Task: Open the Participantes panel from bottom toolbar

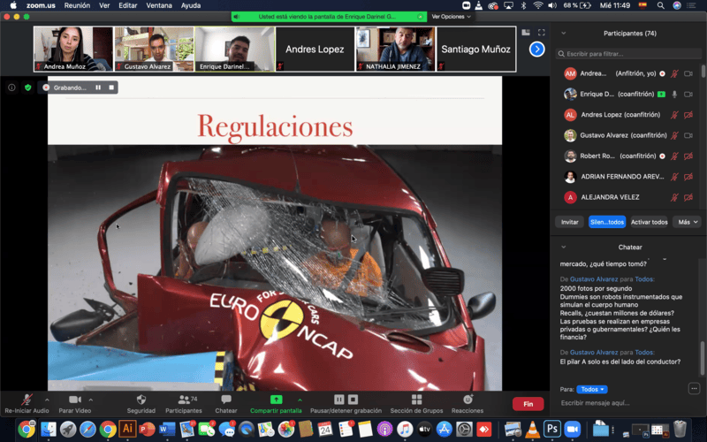Action: (184, 404)
